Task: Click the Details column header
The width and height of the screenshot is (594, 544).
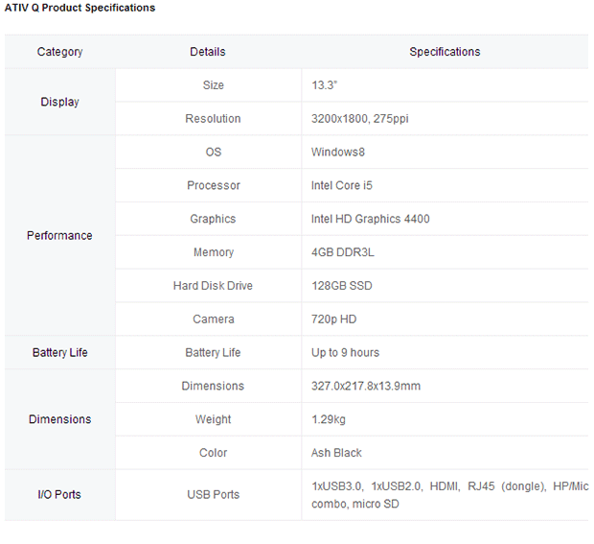Action: pyautogui.click(x=208, y=52)
